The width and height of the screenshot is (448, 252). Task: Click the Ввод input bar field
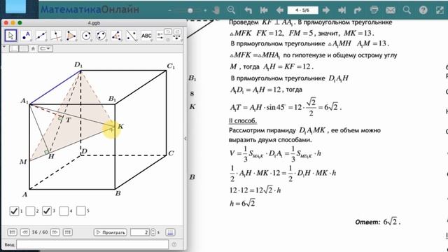(92, 244)
